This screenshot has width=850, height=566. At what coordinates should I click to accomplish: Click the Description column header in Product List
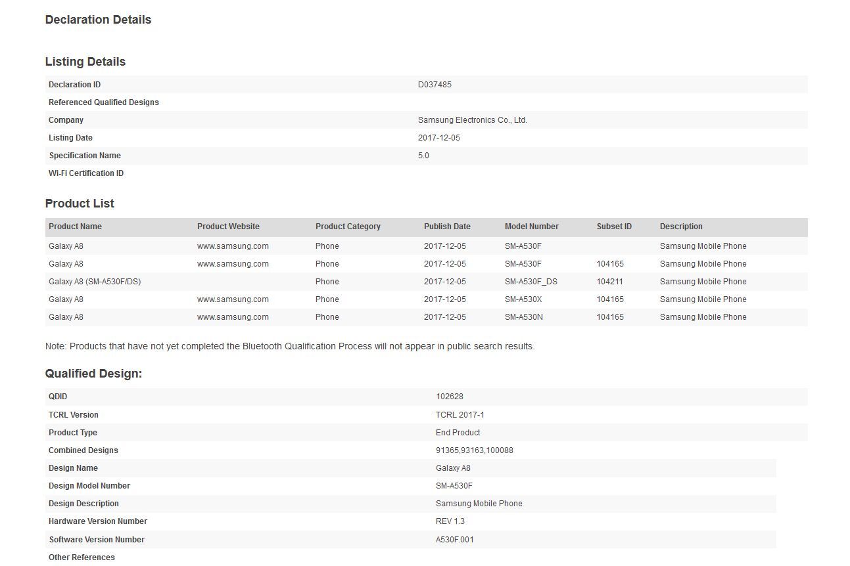point(681,227)
